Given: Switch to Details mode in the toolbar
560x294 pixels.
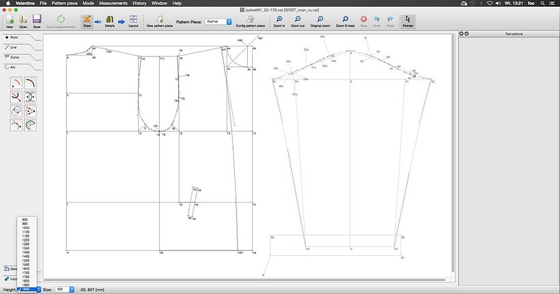Looking at the screenshot, I should point(110,21).
